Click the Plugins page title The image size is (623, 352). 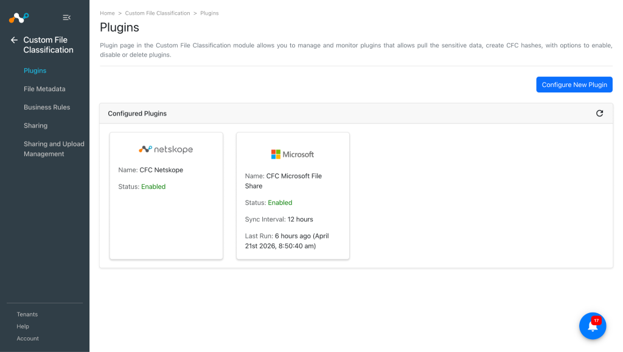tap(119, 27)
